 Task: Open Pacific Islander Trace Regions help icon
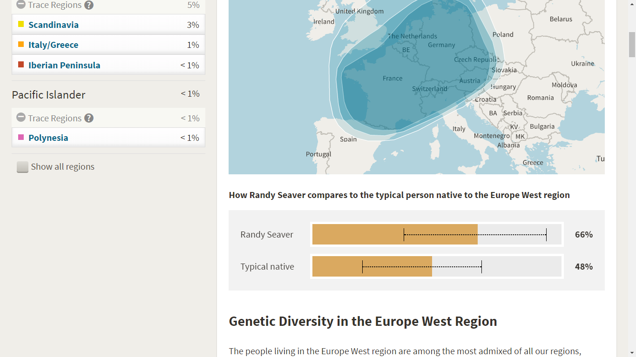(88, 118)
